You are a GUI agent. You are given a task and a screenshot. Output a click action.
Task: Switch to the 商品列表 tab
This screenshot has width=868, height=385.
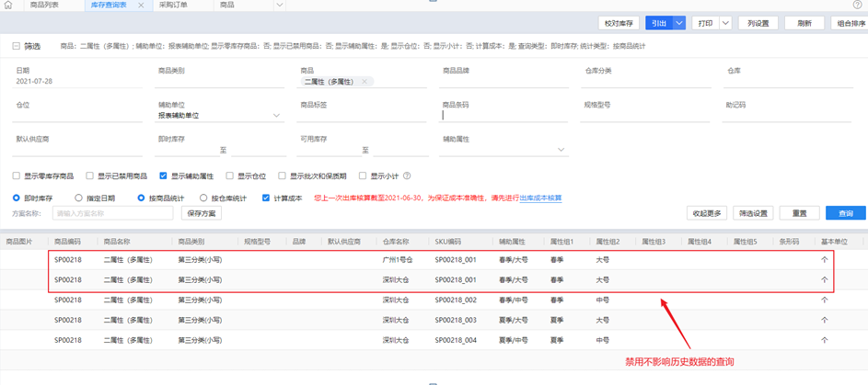click(44, 6)
